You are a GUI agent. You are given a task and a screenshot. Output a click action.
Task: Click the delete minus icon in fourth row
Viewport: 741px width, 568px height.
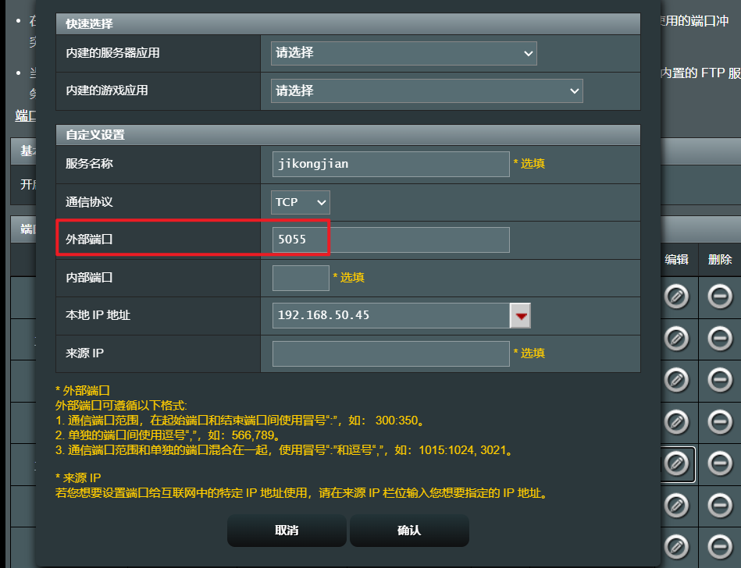point(720,422)
